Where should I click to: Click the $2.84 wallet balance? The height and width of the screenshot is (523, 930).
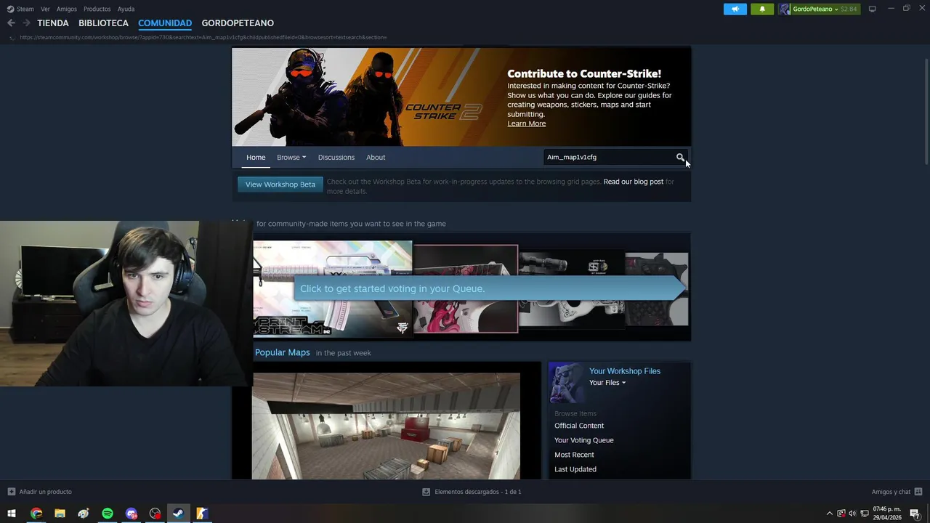[850, 9]
